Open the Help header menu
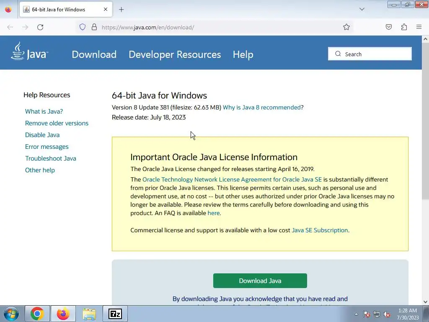The image size is (429, 322). click(x=243, y=54)
